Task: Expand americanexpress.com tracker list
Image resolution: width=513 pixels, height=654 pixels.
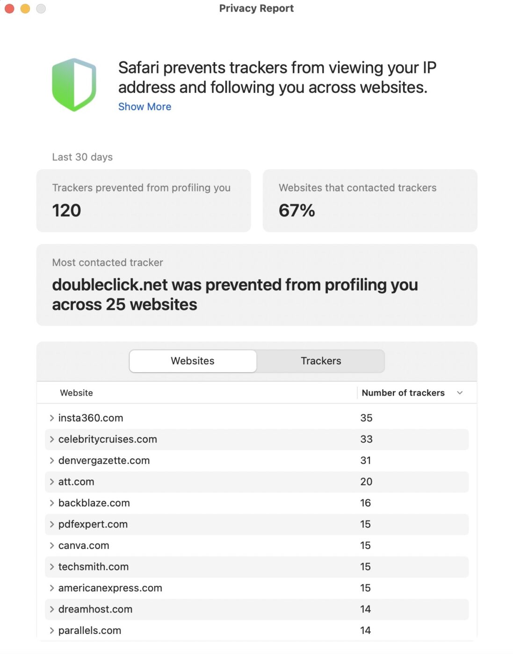Action: (52, 588)
